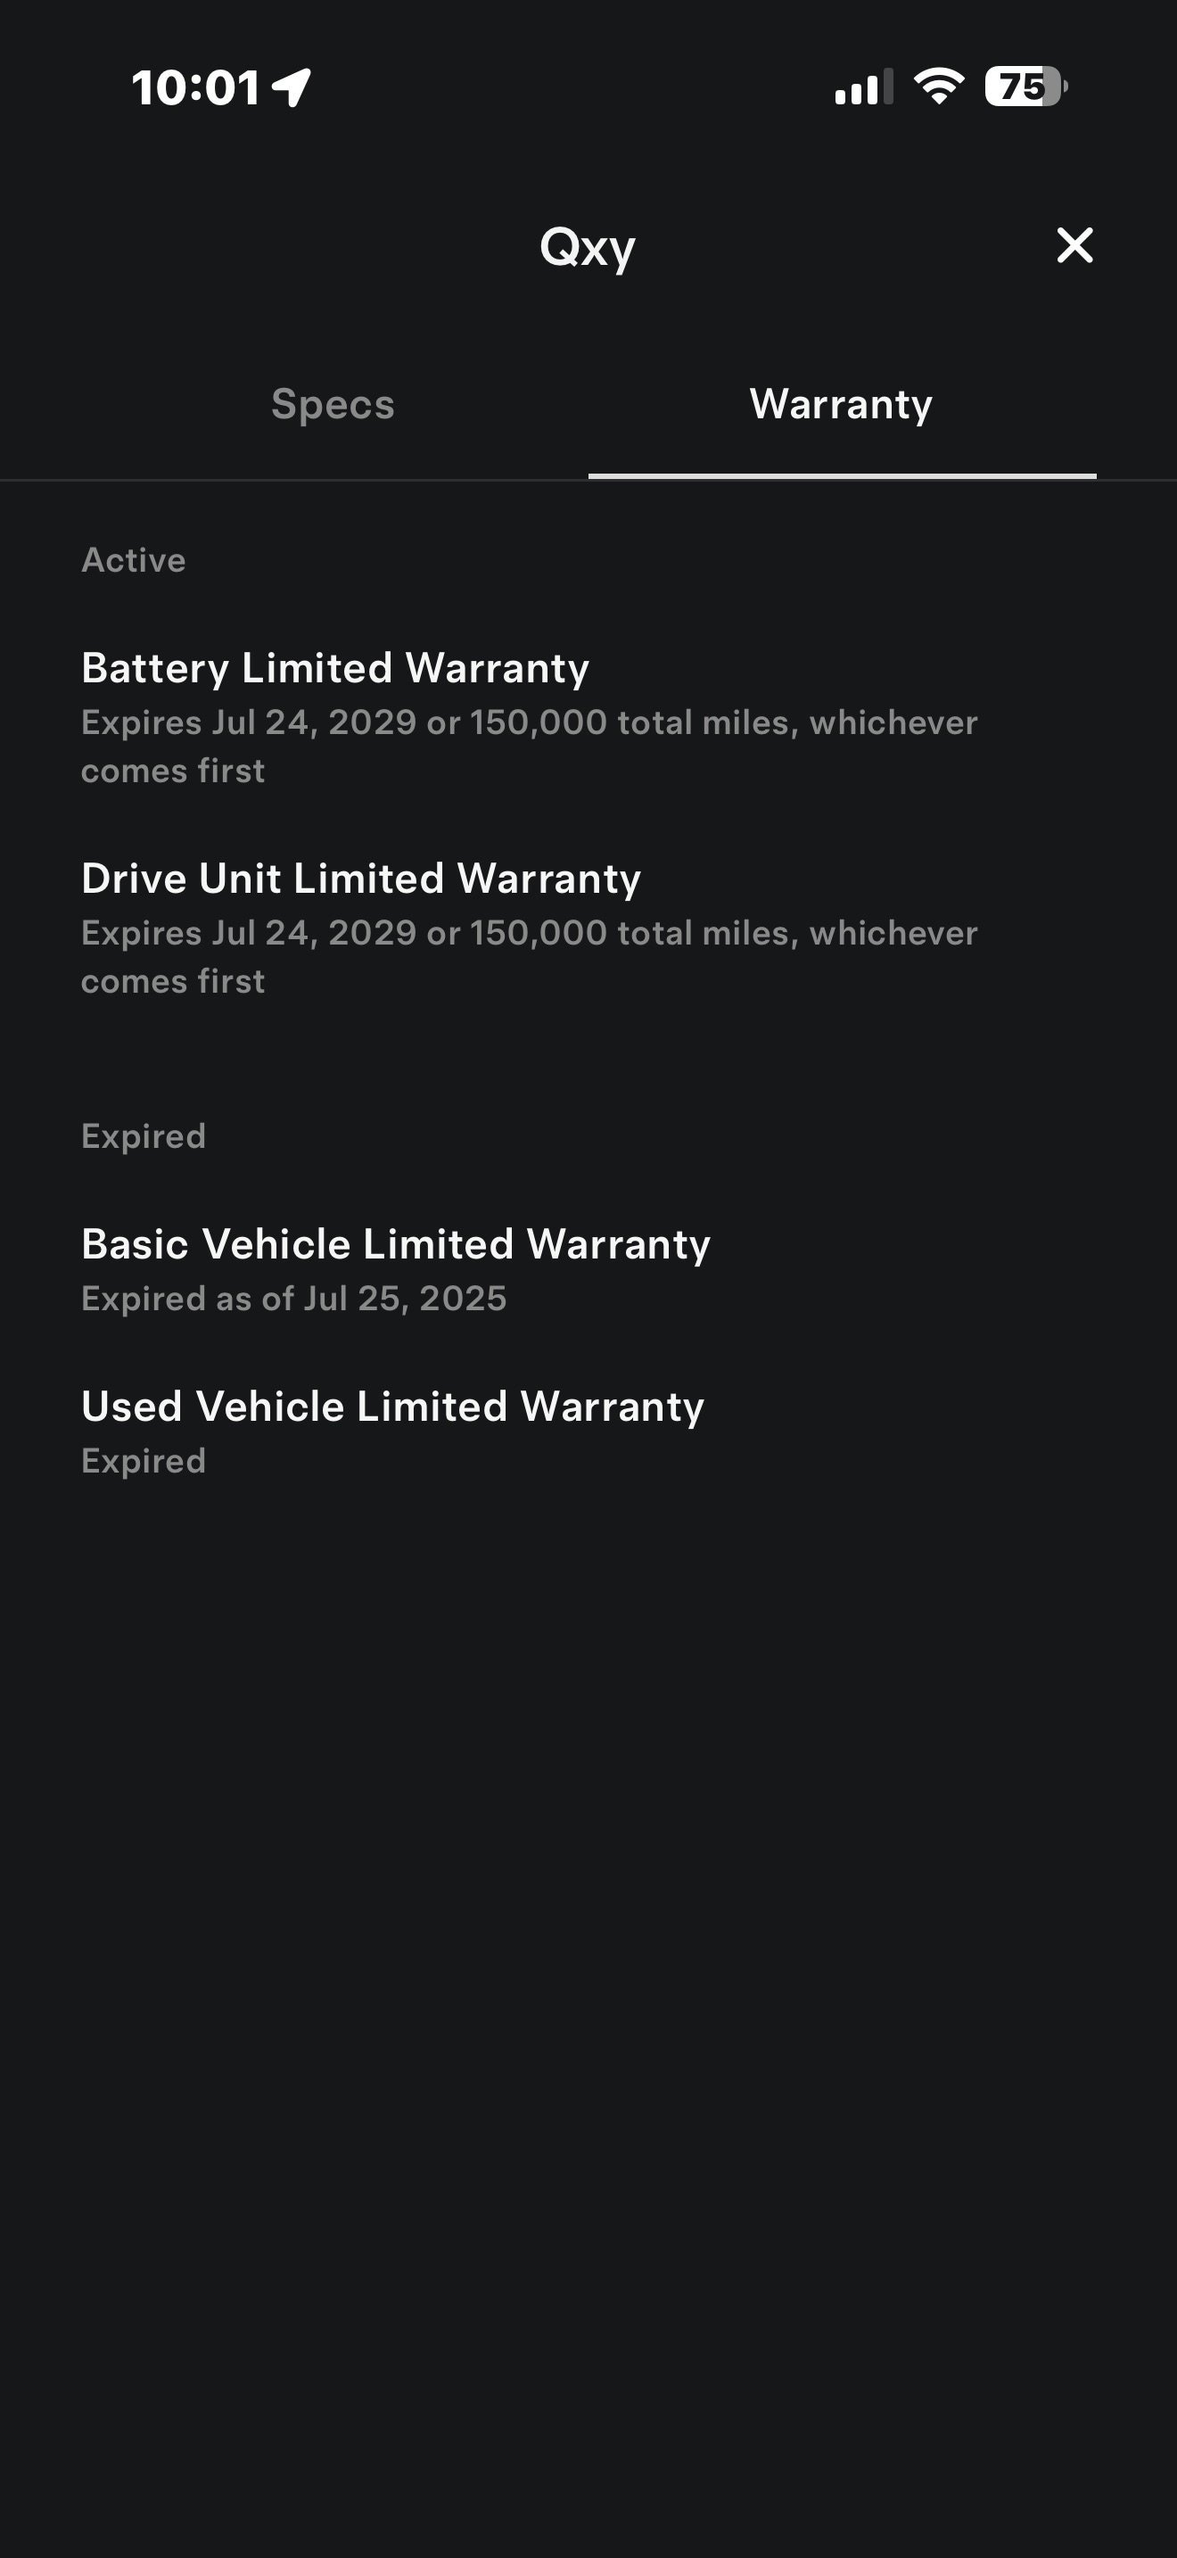Screen dimensions: 1177x2558
Task: Open Drive Unit Limited Warranty details
Action: [361, 879]
